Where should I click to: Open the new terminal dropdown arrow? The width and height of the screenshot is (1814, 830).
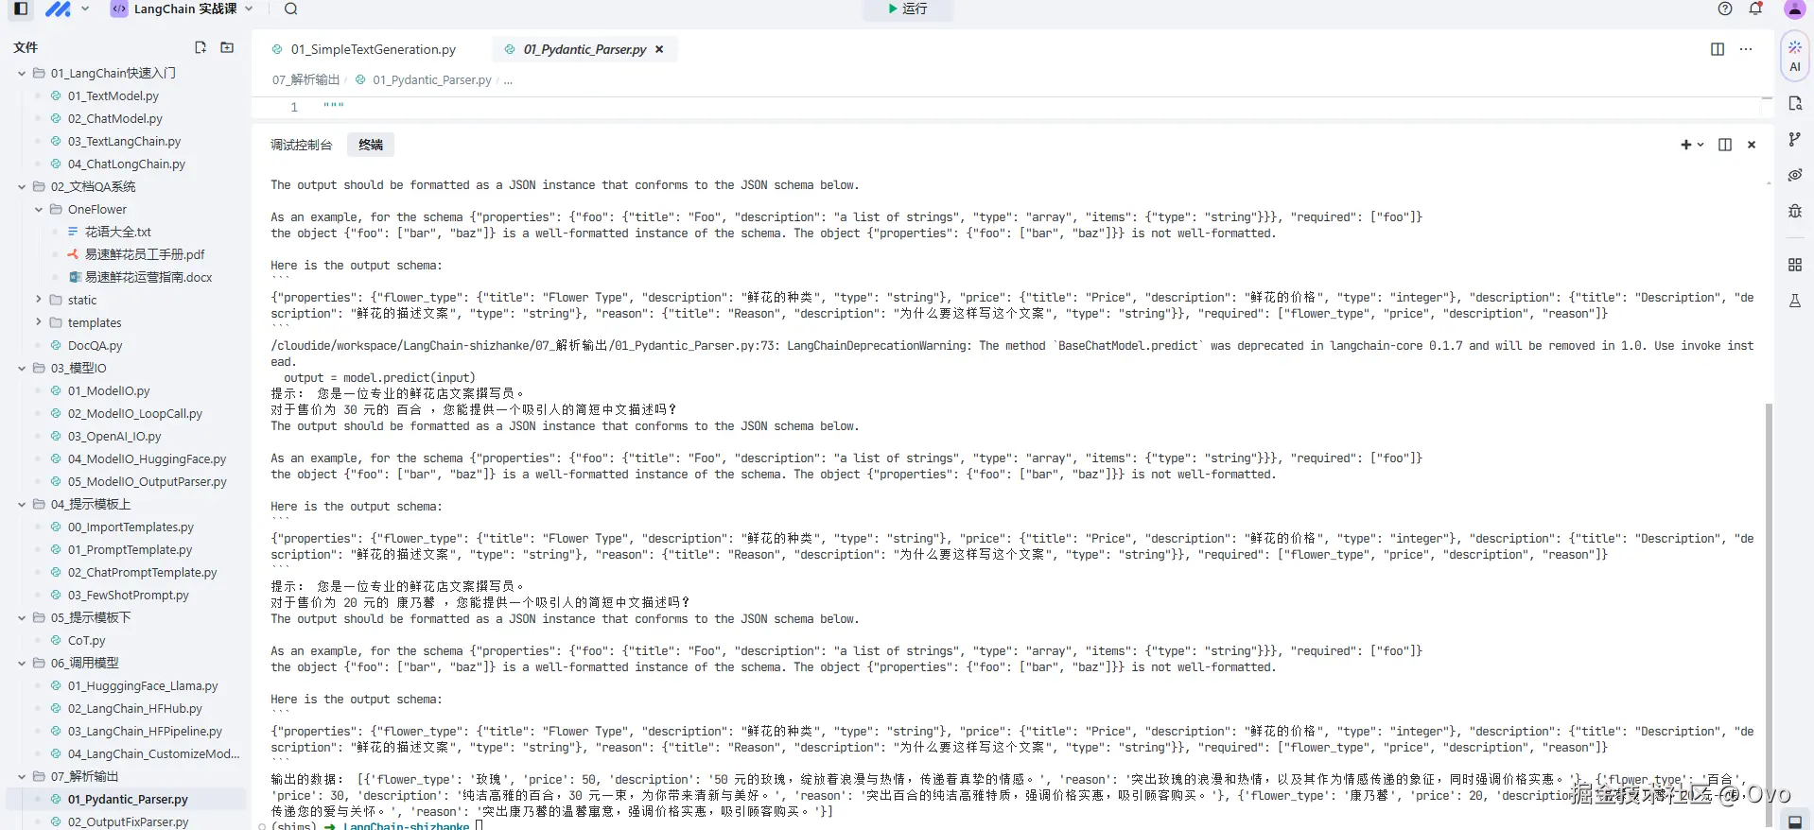tap(1701, 145)
